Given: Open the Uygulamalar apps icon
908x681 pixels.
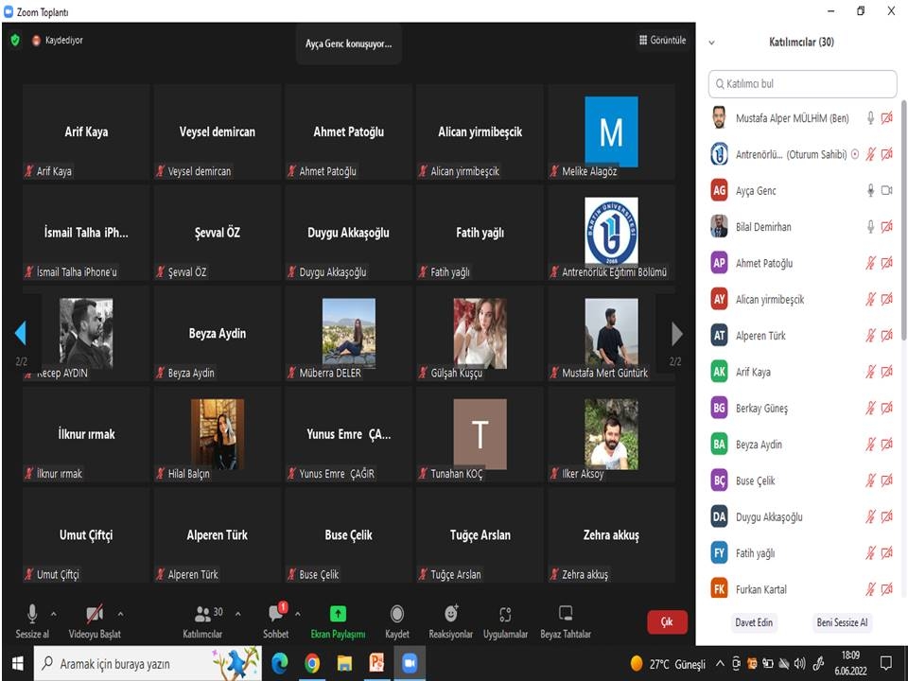Looking at the screenshot, I should point(505,615).
